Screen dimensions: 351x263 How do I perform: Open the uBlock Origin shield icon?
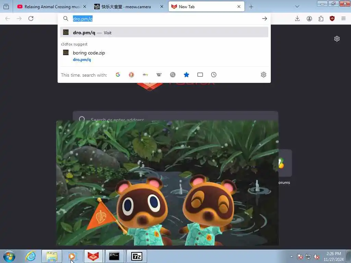332,18
